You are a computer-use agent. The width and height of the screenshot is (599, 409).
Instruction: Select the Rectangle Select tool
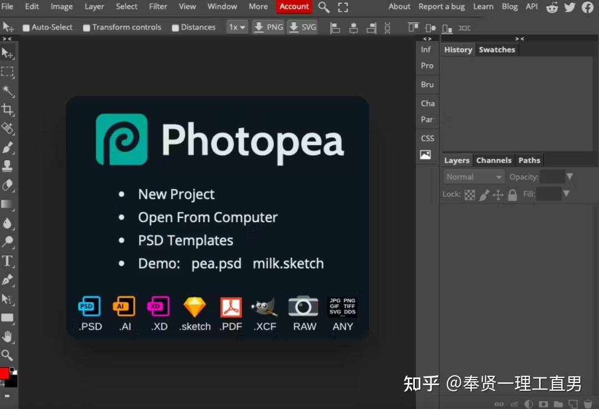coord(7,72)
